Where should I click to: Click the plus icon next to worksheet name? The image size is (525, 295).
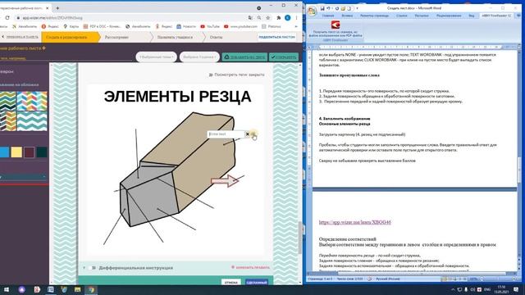click(x=43, y=48)
